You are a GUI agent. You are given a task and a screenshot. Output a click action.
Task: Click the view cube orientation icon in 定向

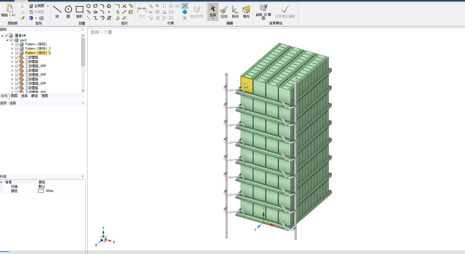coord(31,18)
